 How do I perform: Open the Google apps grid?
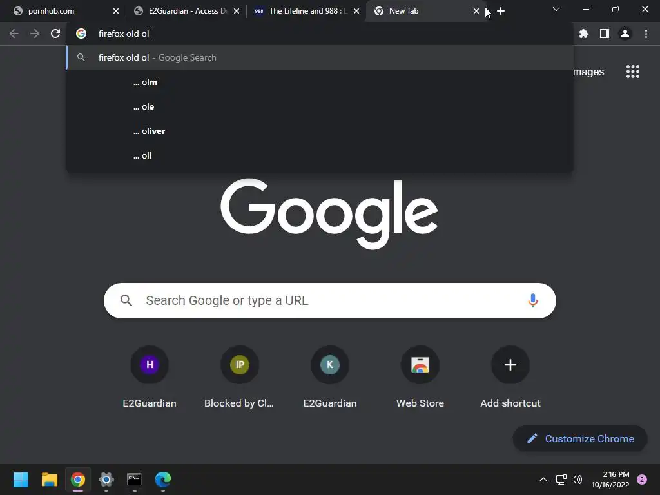click(633, 72)
